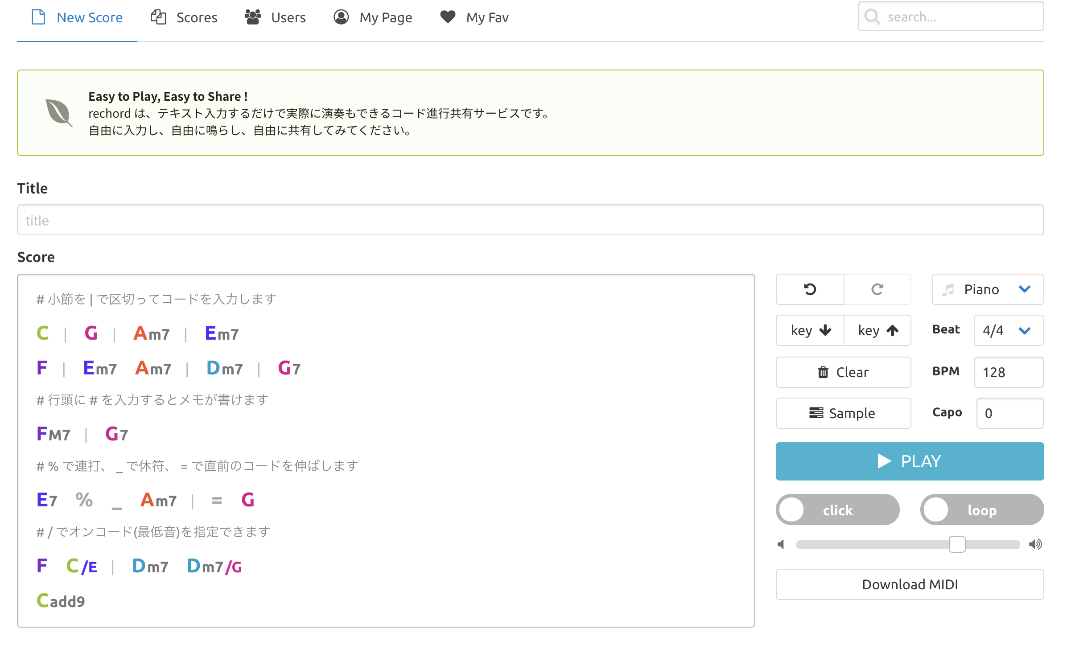Click the green leaf icon in banner

(x=58, y=112)
